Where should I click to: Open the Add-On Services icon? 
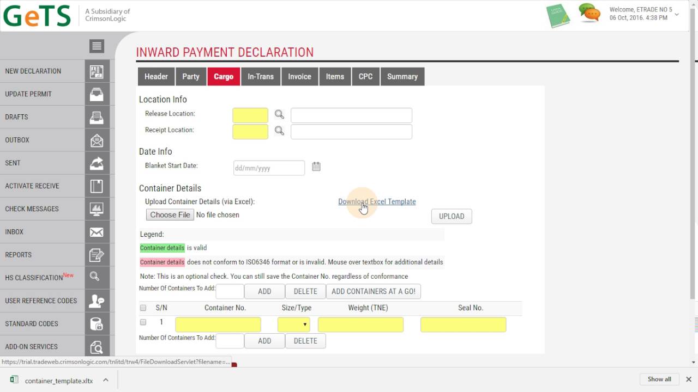pos(97,346)
